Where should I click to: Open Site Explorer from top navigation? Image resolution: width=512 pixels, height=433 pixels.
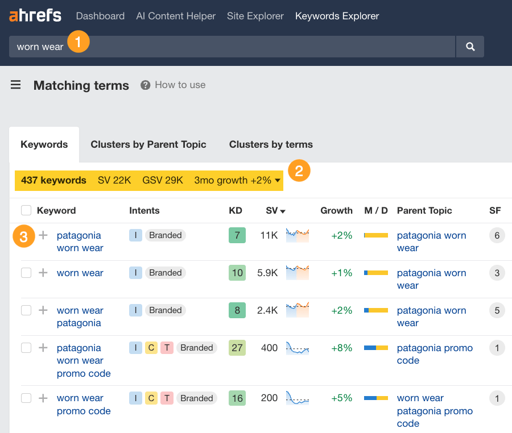point(255,16)
